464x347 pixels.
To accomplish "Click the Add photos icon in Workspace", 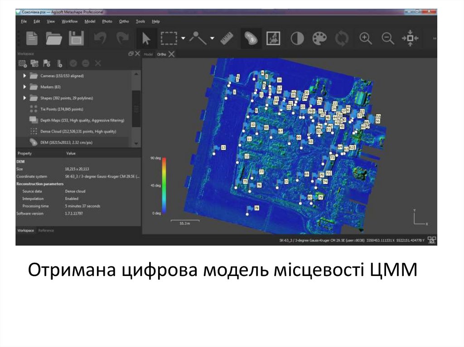I will click(x=34, y=63).
